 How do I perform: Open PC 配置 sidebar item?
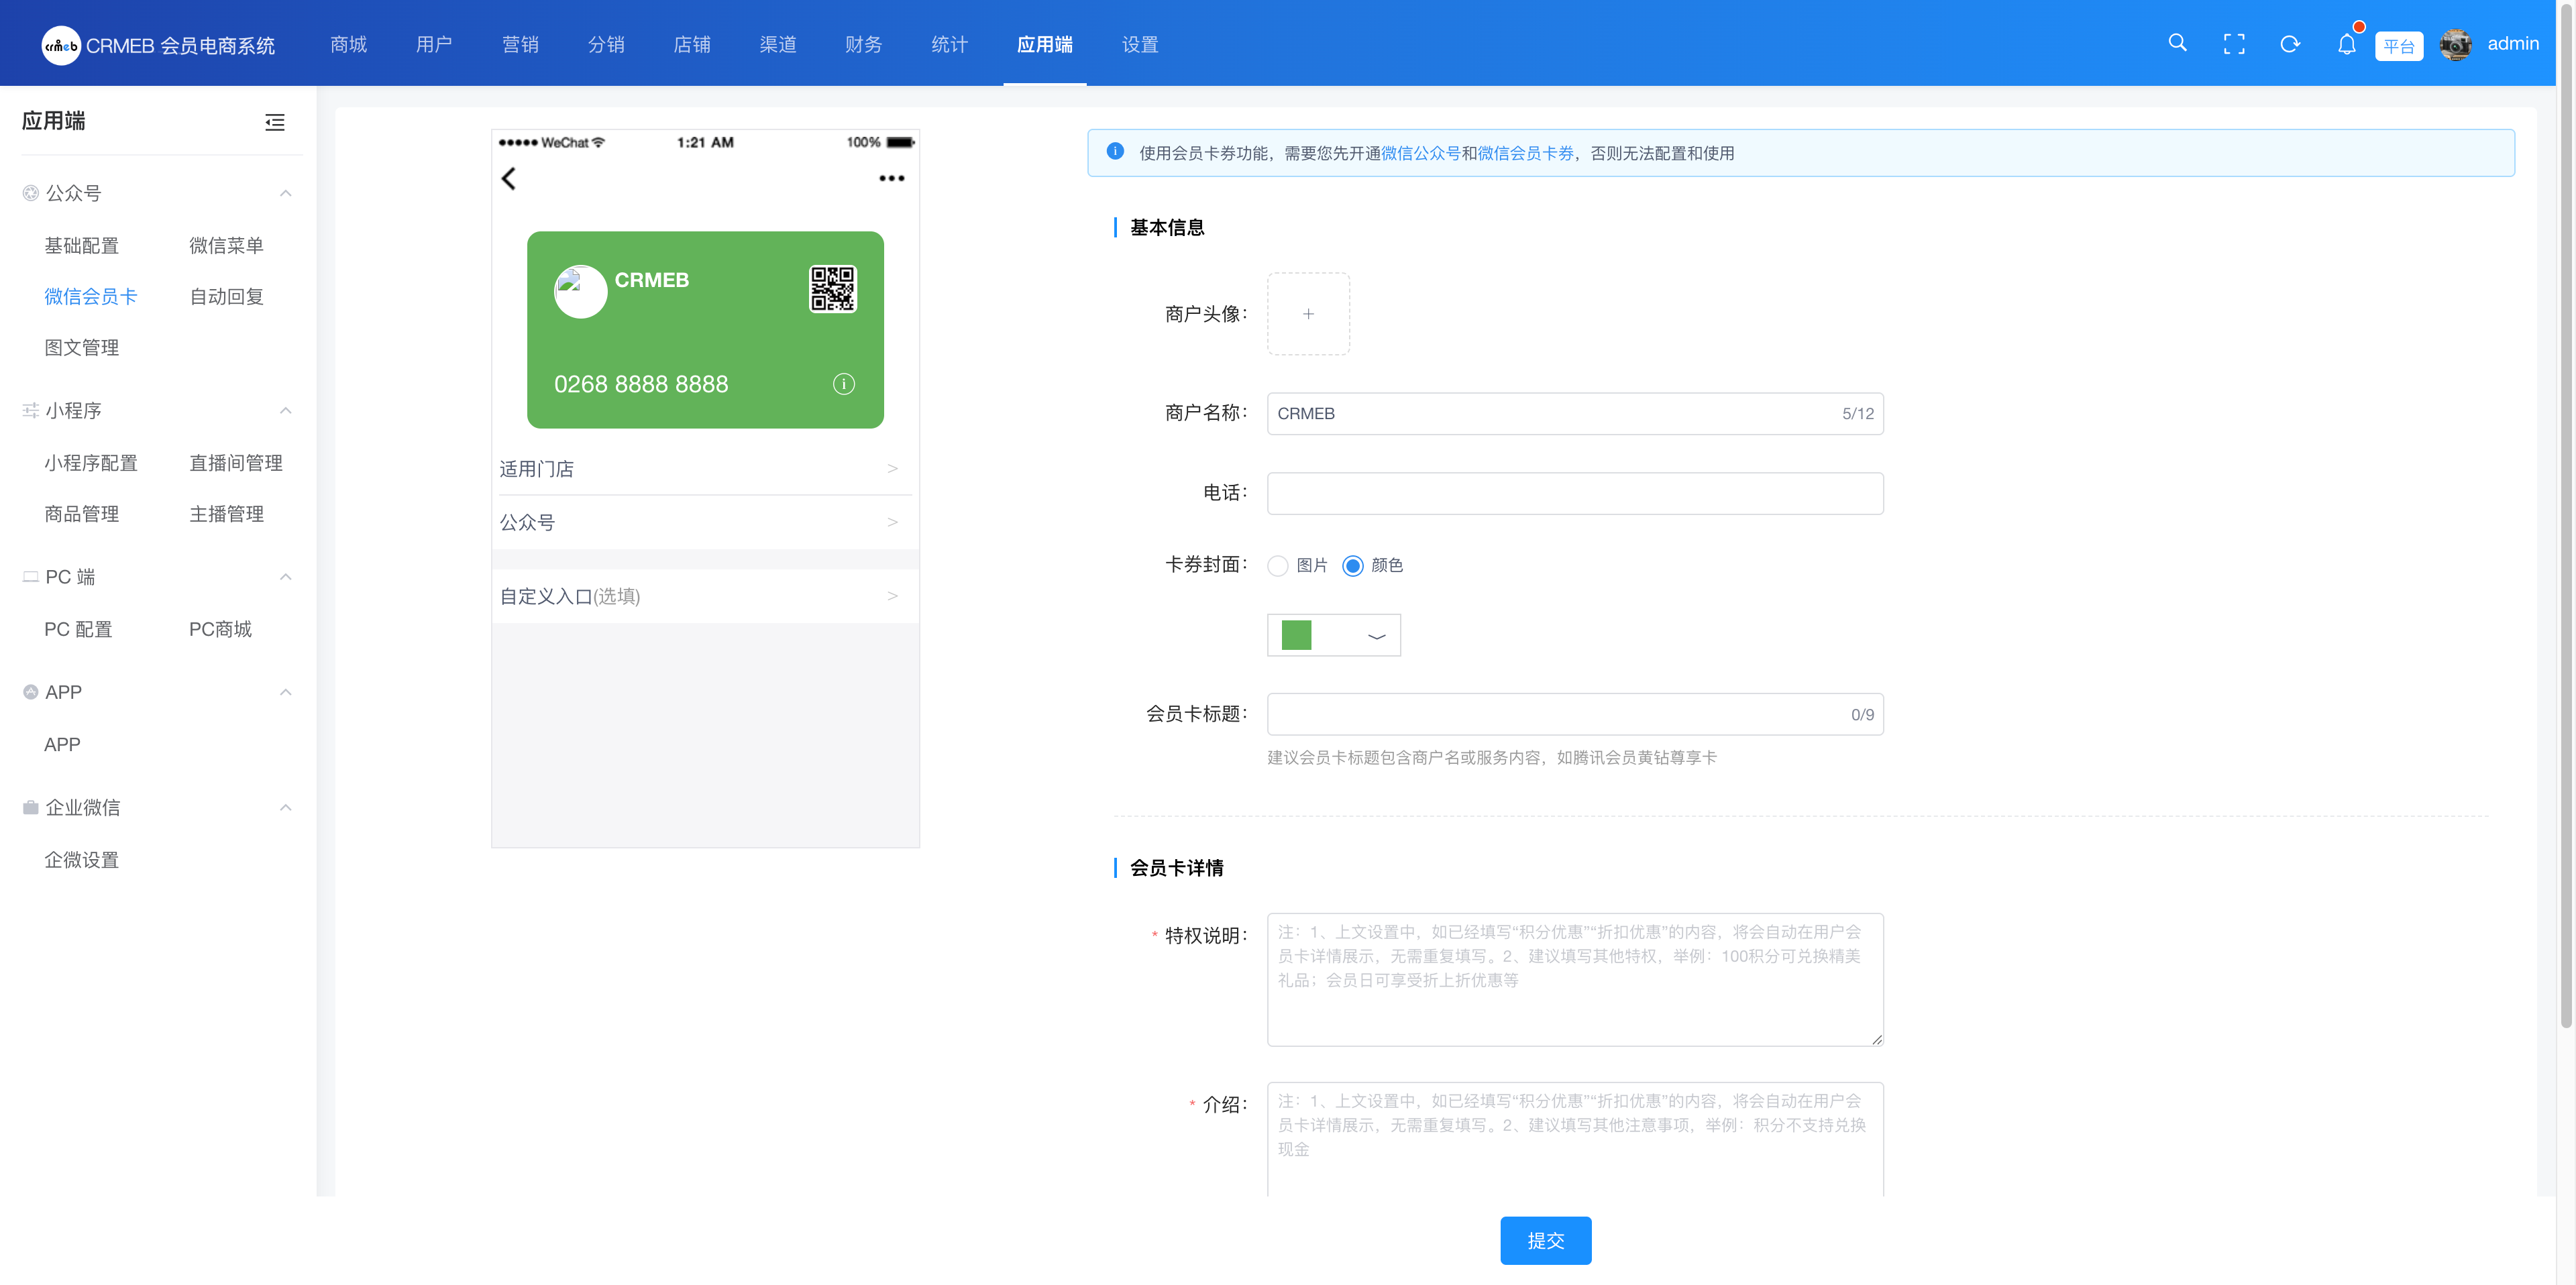78,629
